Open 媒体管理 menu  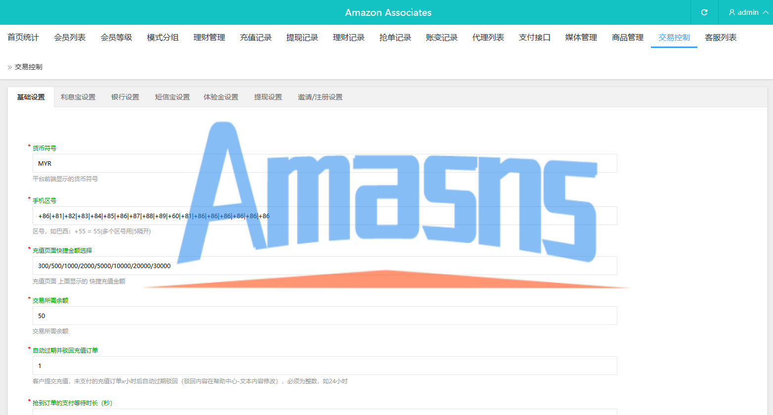[x=581, y=38]
